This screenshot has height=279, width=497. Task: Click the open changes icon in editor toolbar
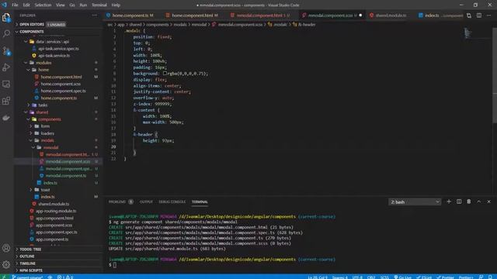point(469,15)
